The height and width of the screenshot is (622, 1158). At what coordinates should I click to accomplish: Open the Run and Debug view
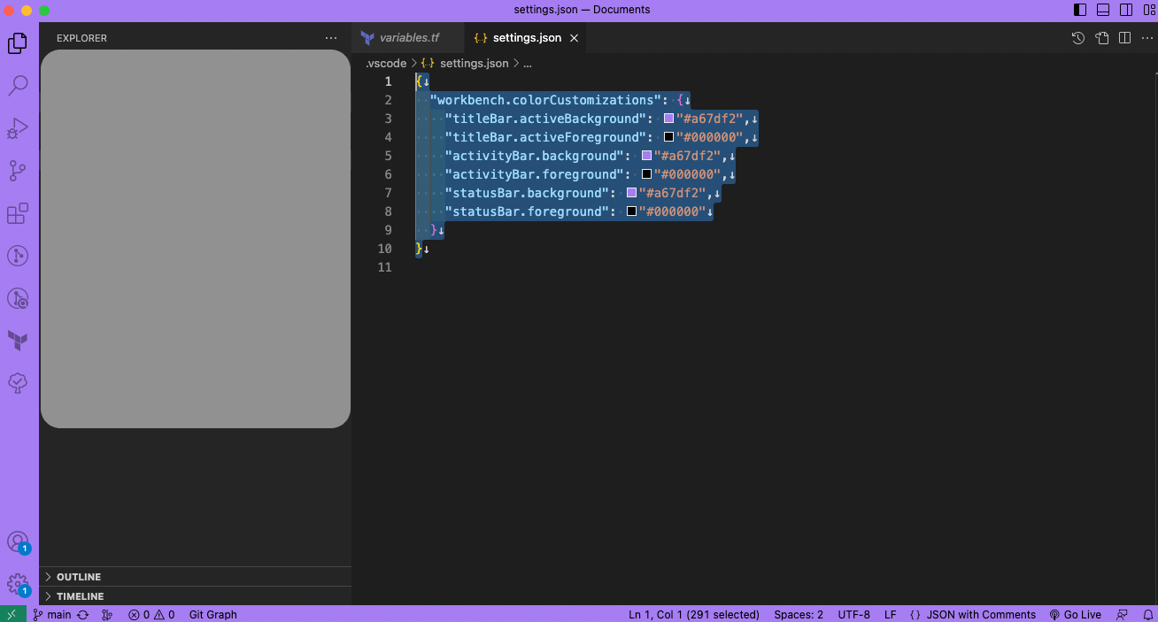coord(18,128)
